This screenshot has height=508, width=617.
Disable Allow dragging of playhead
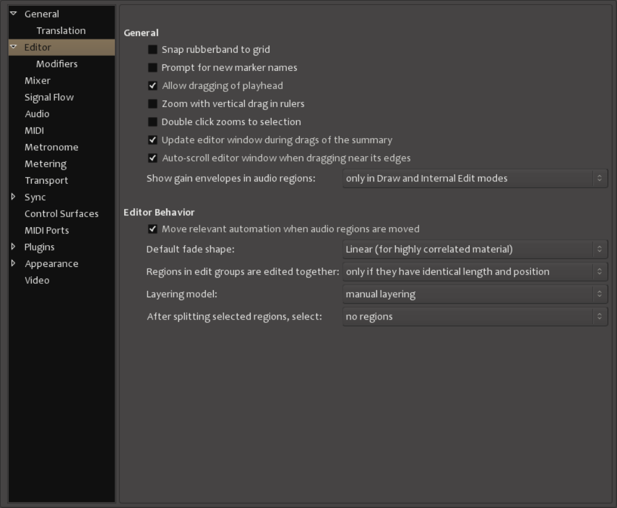(153, 86)
